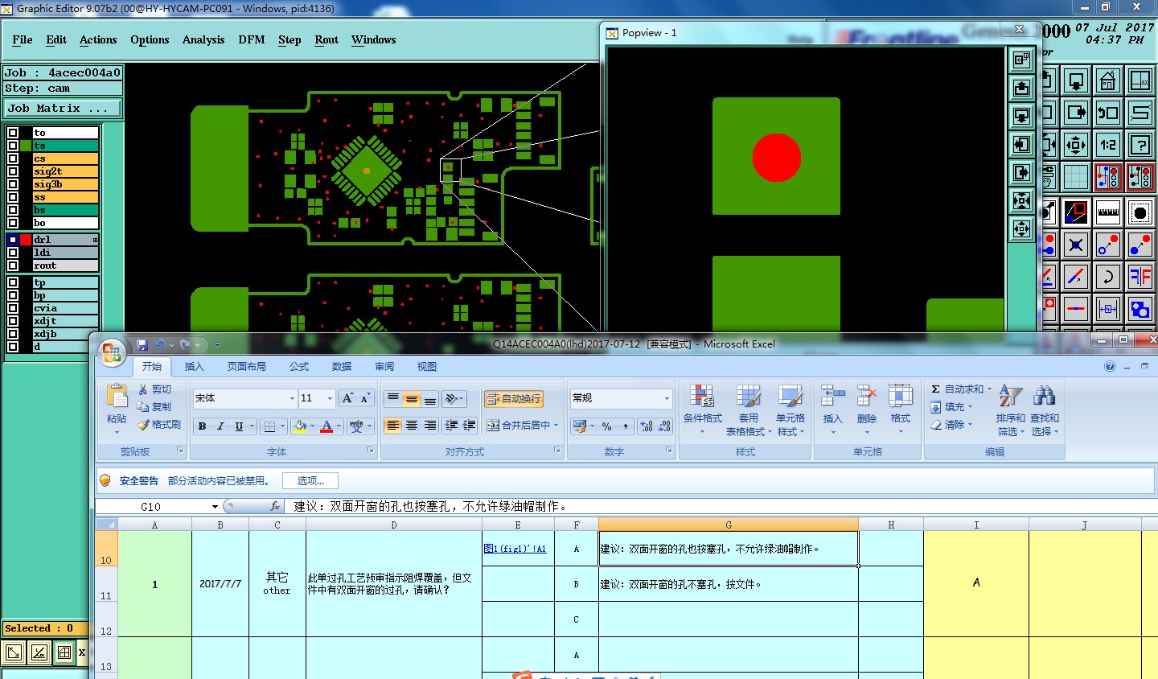1158x679 pixels.
Task: Open number format dropdown 常规
Action: click(667, 398)
